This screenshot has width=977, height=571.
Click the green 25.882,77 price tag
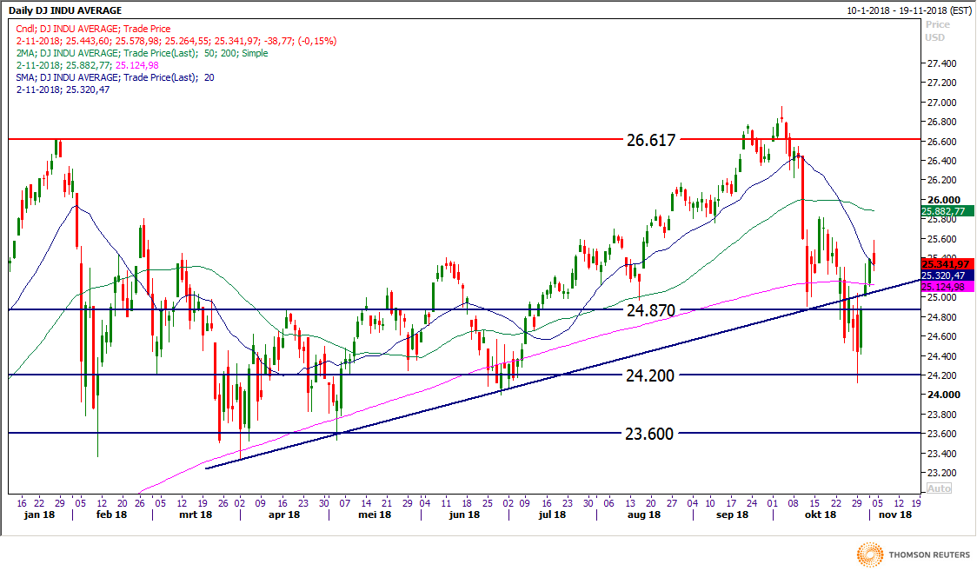946,212
